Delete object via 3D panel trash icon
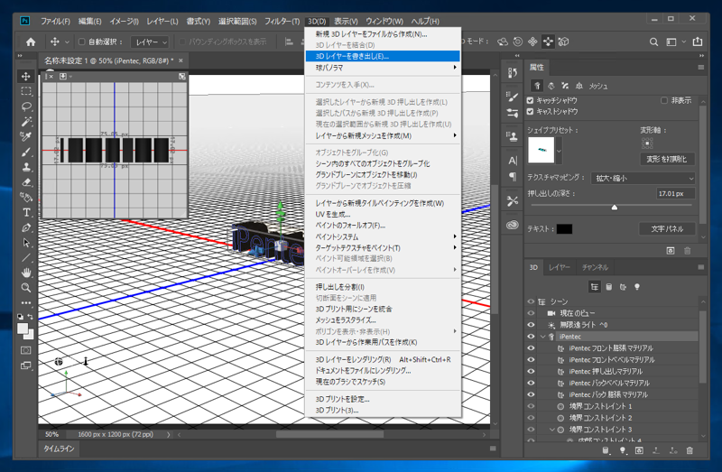The height and width of the screenshot is (472, 722). [x=690, y=450]
